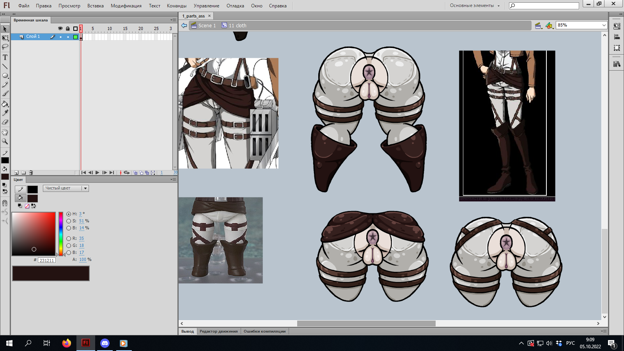Toggle outline view for all layers
624x351 pixels.
pos(75,28)
